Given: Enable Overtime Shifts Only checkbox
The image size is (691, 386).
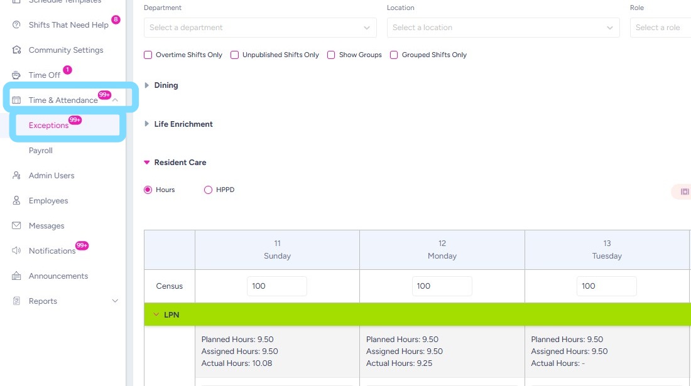Looking at the screenshot, I should (148, 55).
